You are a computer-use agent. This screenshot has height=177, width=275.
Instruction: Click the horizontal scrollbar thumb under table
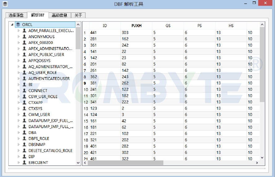[x=125, y=163]
